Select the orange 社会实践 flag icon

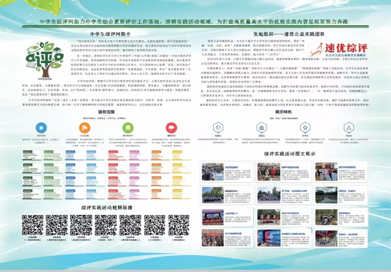tap(84, 128)
